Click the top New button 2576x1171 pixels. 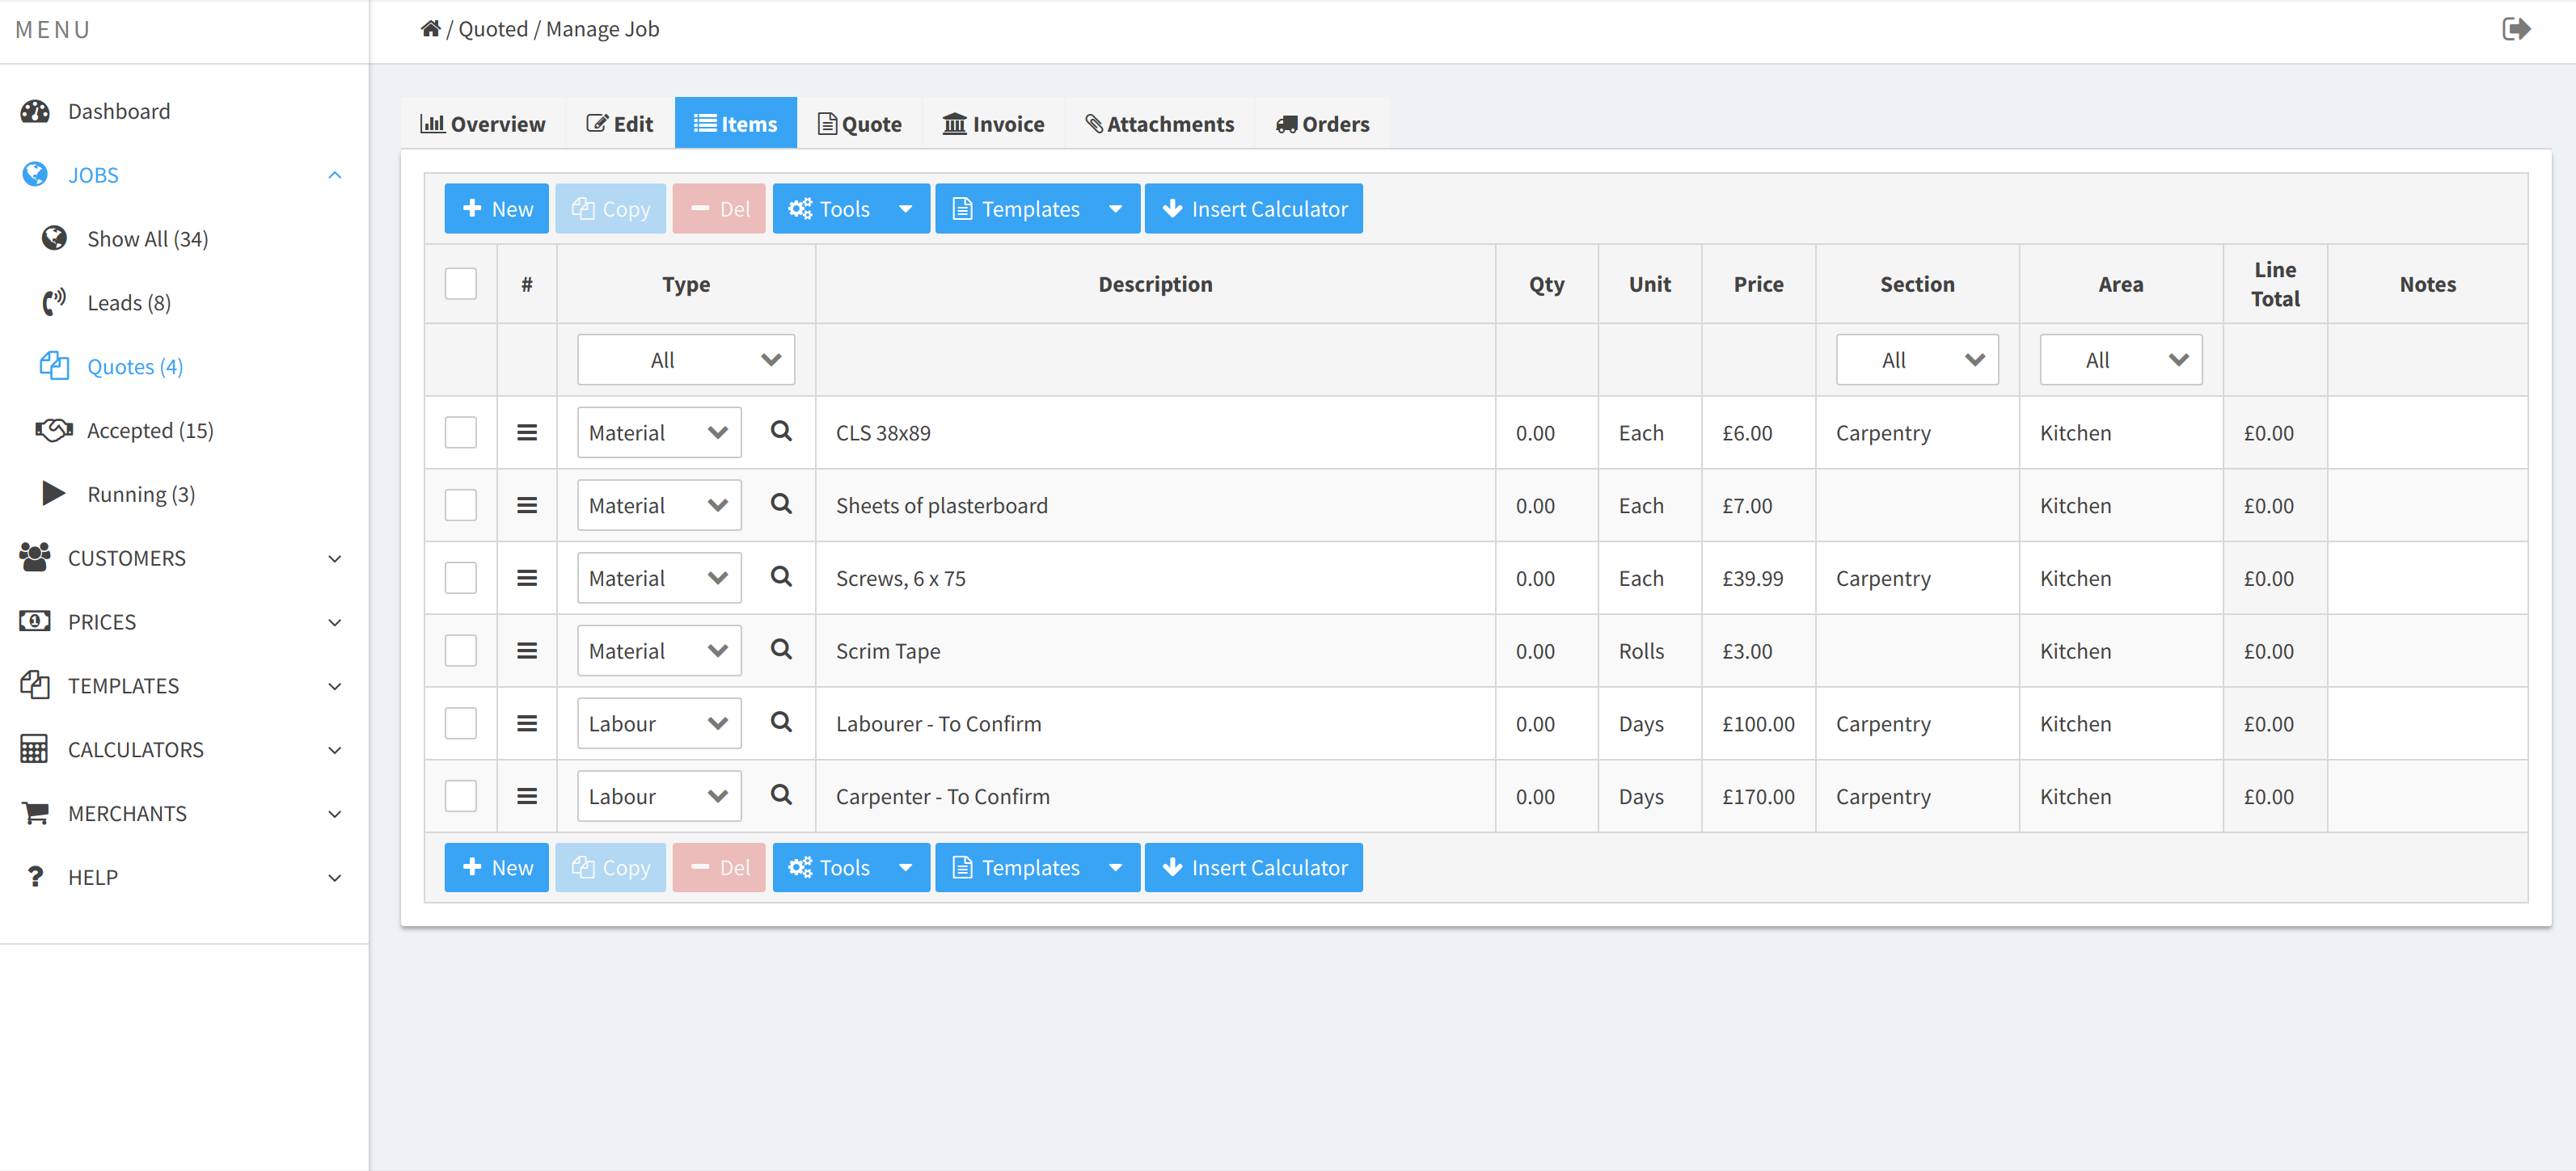497,209
